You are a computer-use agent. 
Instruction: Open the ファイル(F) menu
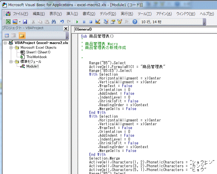coord(21,14)
